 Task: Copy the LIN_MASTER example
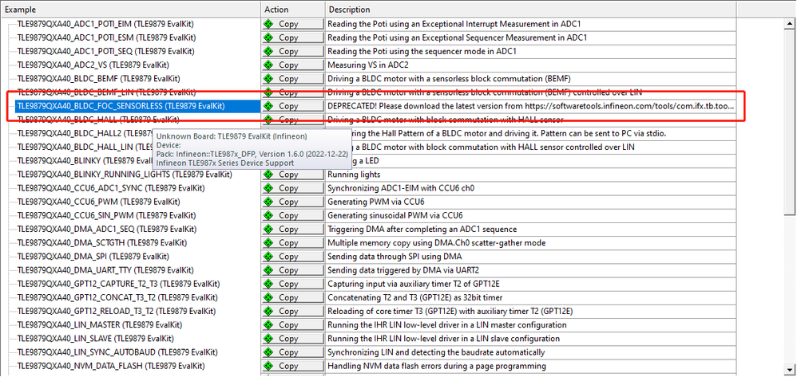click(293, 324)
